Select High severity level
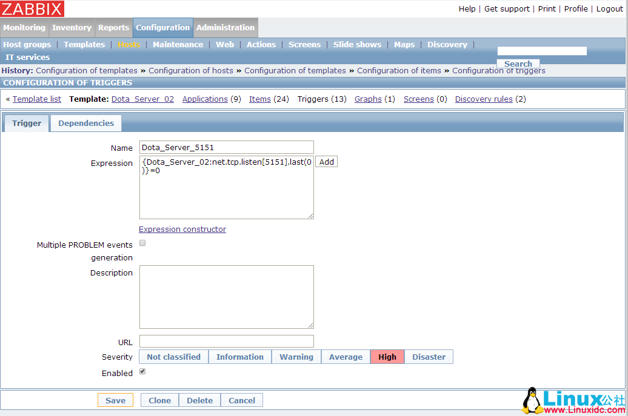Viewport: 628px width, 416px height. click(x=387, y=357)
